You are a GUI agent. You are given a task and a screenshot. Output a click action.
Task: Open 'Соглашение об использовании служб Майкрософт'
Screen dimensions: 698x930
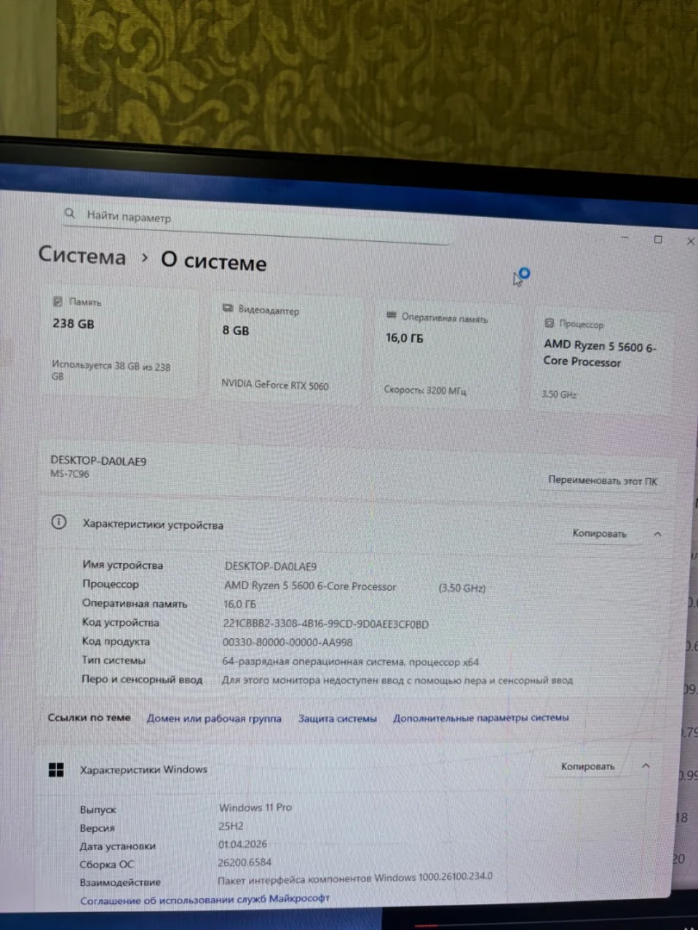click(205, 900)
